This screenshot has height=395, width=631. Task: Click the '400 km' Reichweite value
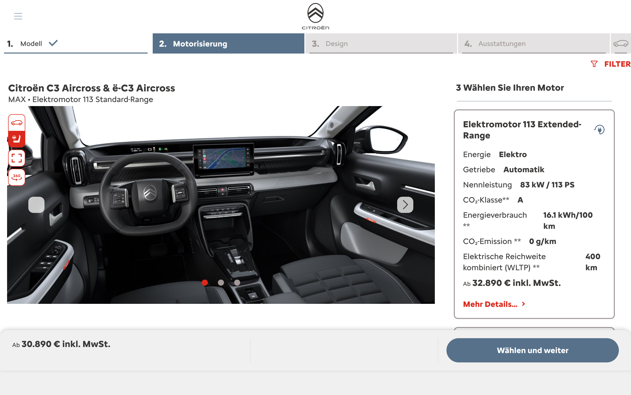(x=593, y=262)
